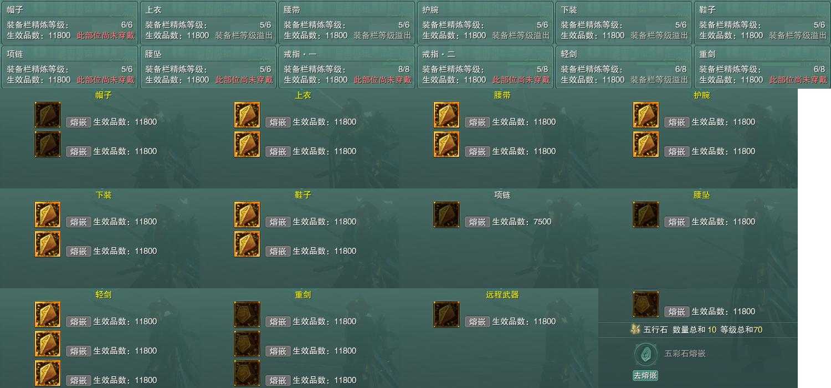Click 熔嵌 button for first 护腕 gem
Screen dimensions: 831x388
(676, 122)
